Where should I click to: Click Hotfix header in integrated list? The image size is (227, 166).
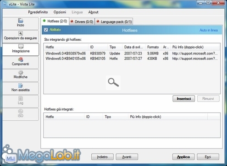tap(64, 117)
